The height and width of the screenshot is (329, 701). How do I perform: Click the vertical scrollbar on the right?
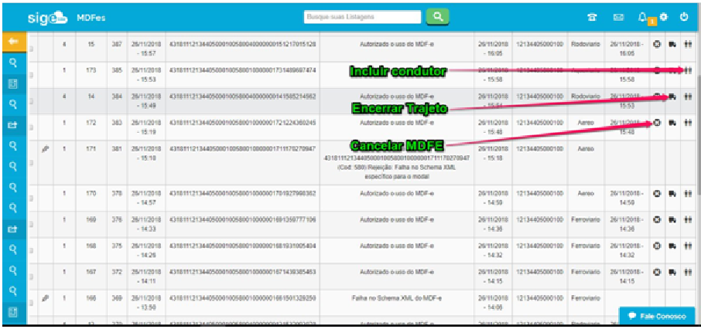[697, 116]
